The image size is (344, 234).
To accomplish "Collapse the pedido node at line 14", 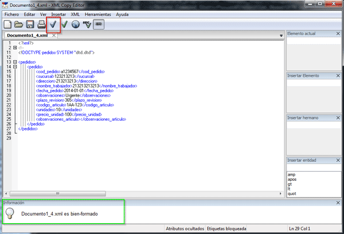I will (x=14, y=66).
